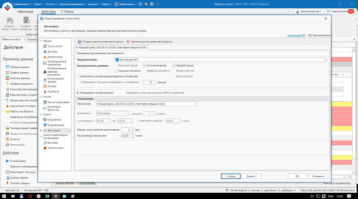
Task: Open the Подключение dropdown Котельная №7
Action: tap(221, 59)
